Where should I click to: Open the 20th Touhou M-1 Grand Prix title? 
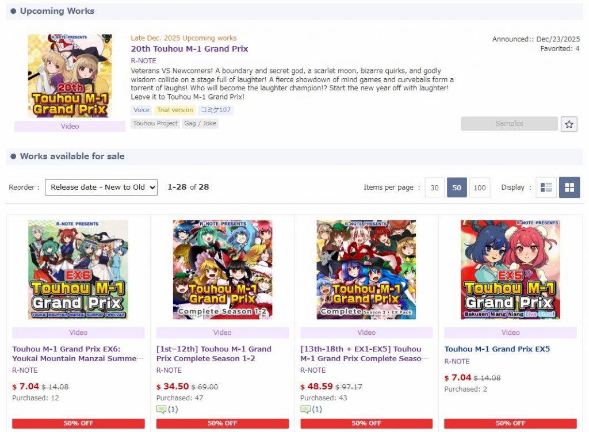[x=189, y=49]
